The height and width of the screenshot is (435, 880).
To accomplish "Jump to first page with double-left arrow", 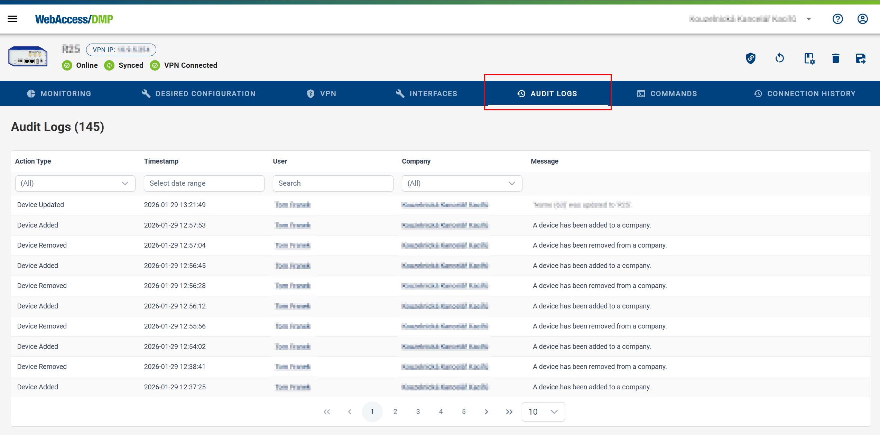I will tap(327, 411).
